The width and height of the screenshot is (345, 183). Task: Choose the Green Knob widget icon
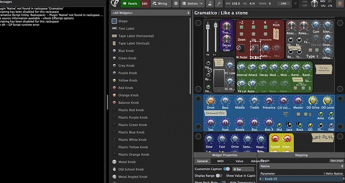[x=114, y=58]
